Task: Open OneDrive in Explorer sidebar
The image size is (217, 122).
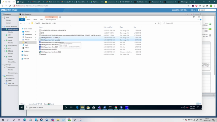Action: pos(26,52)
